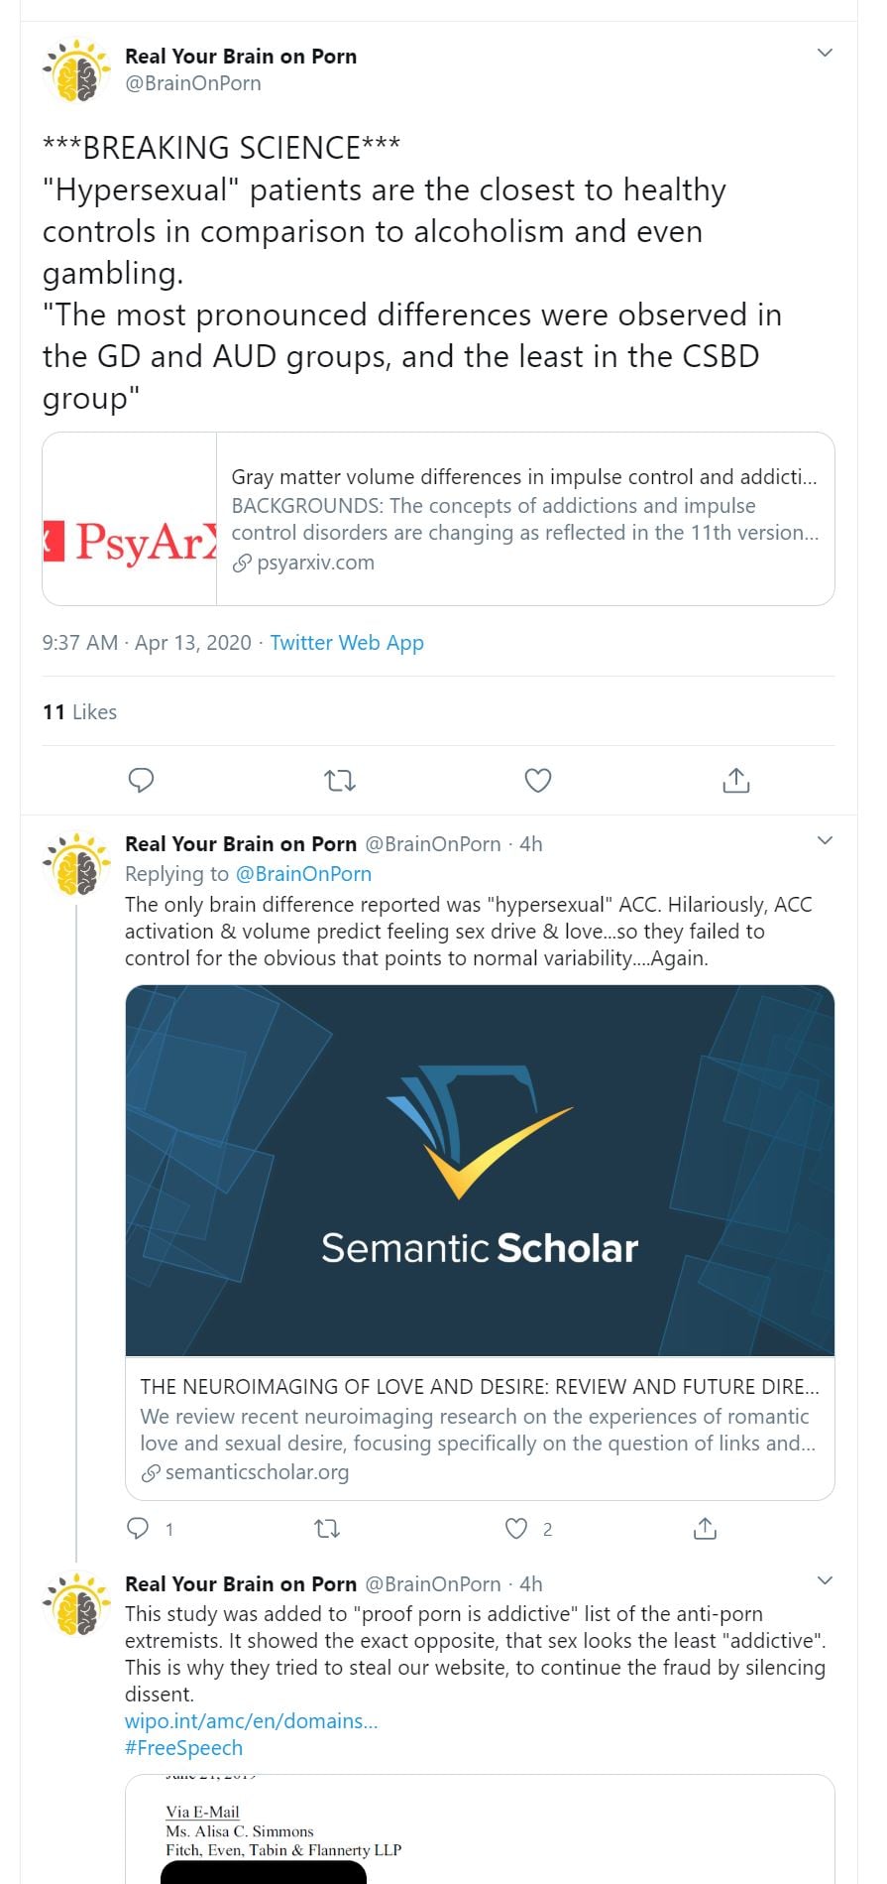Like the Semantic Scholar reply tweet
This screenshot has height=1884, width=887.
(516, 1529)
